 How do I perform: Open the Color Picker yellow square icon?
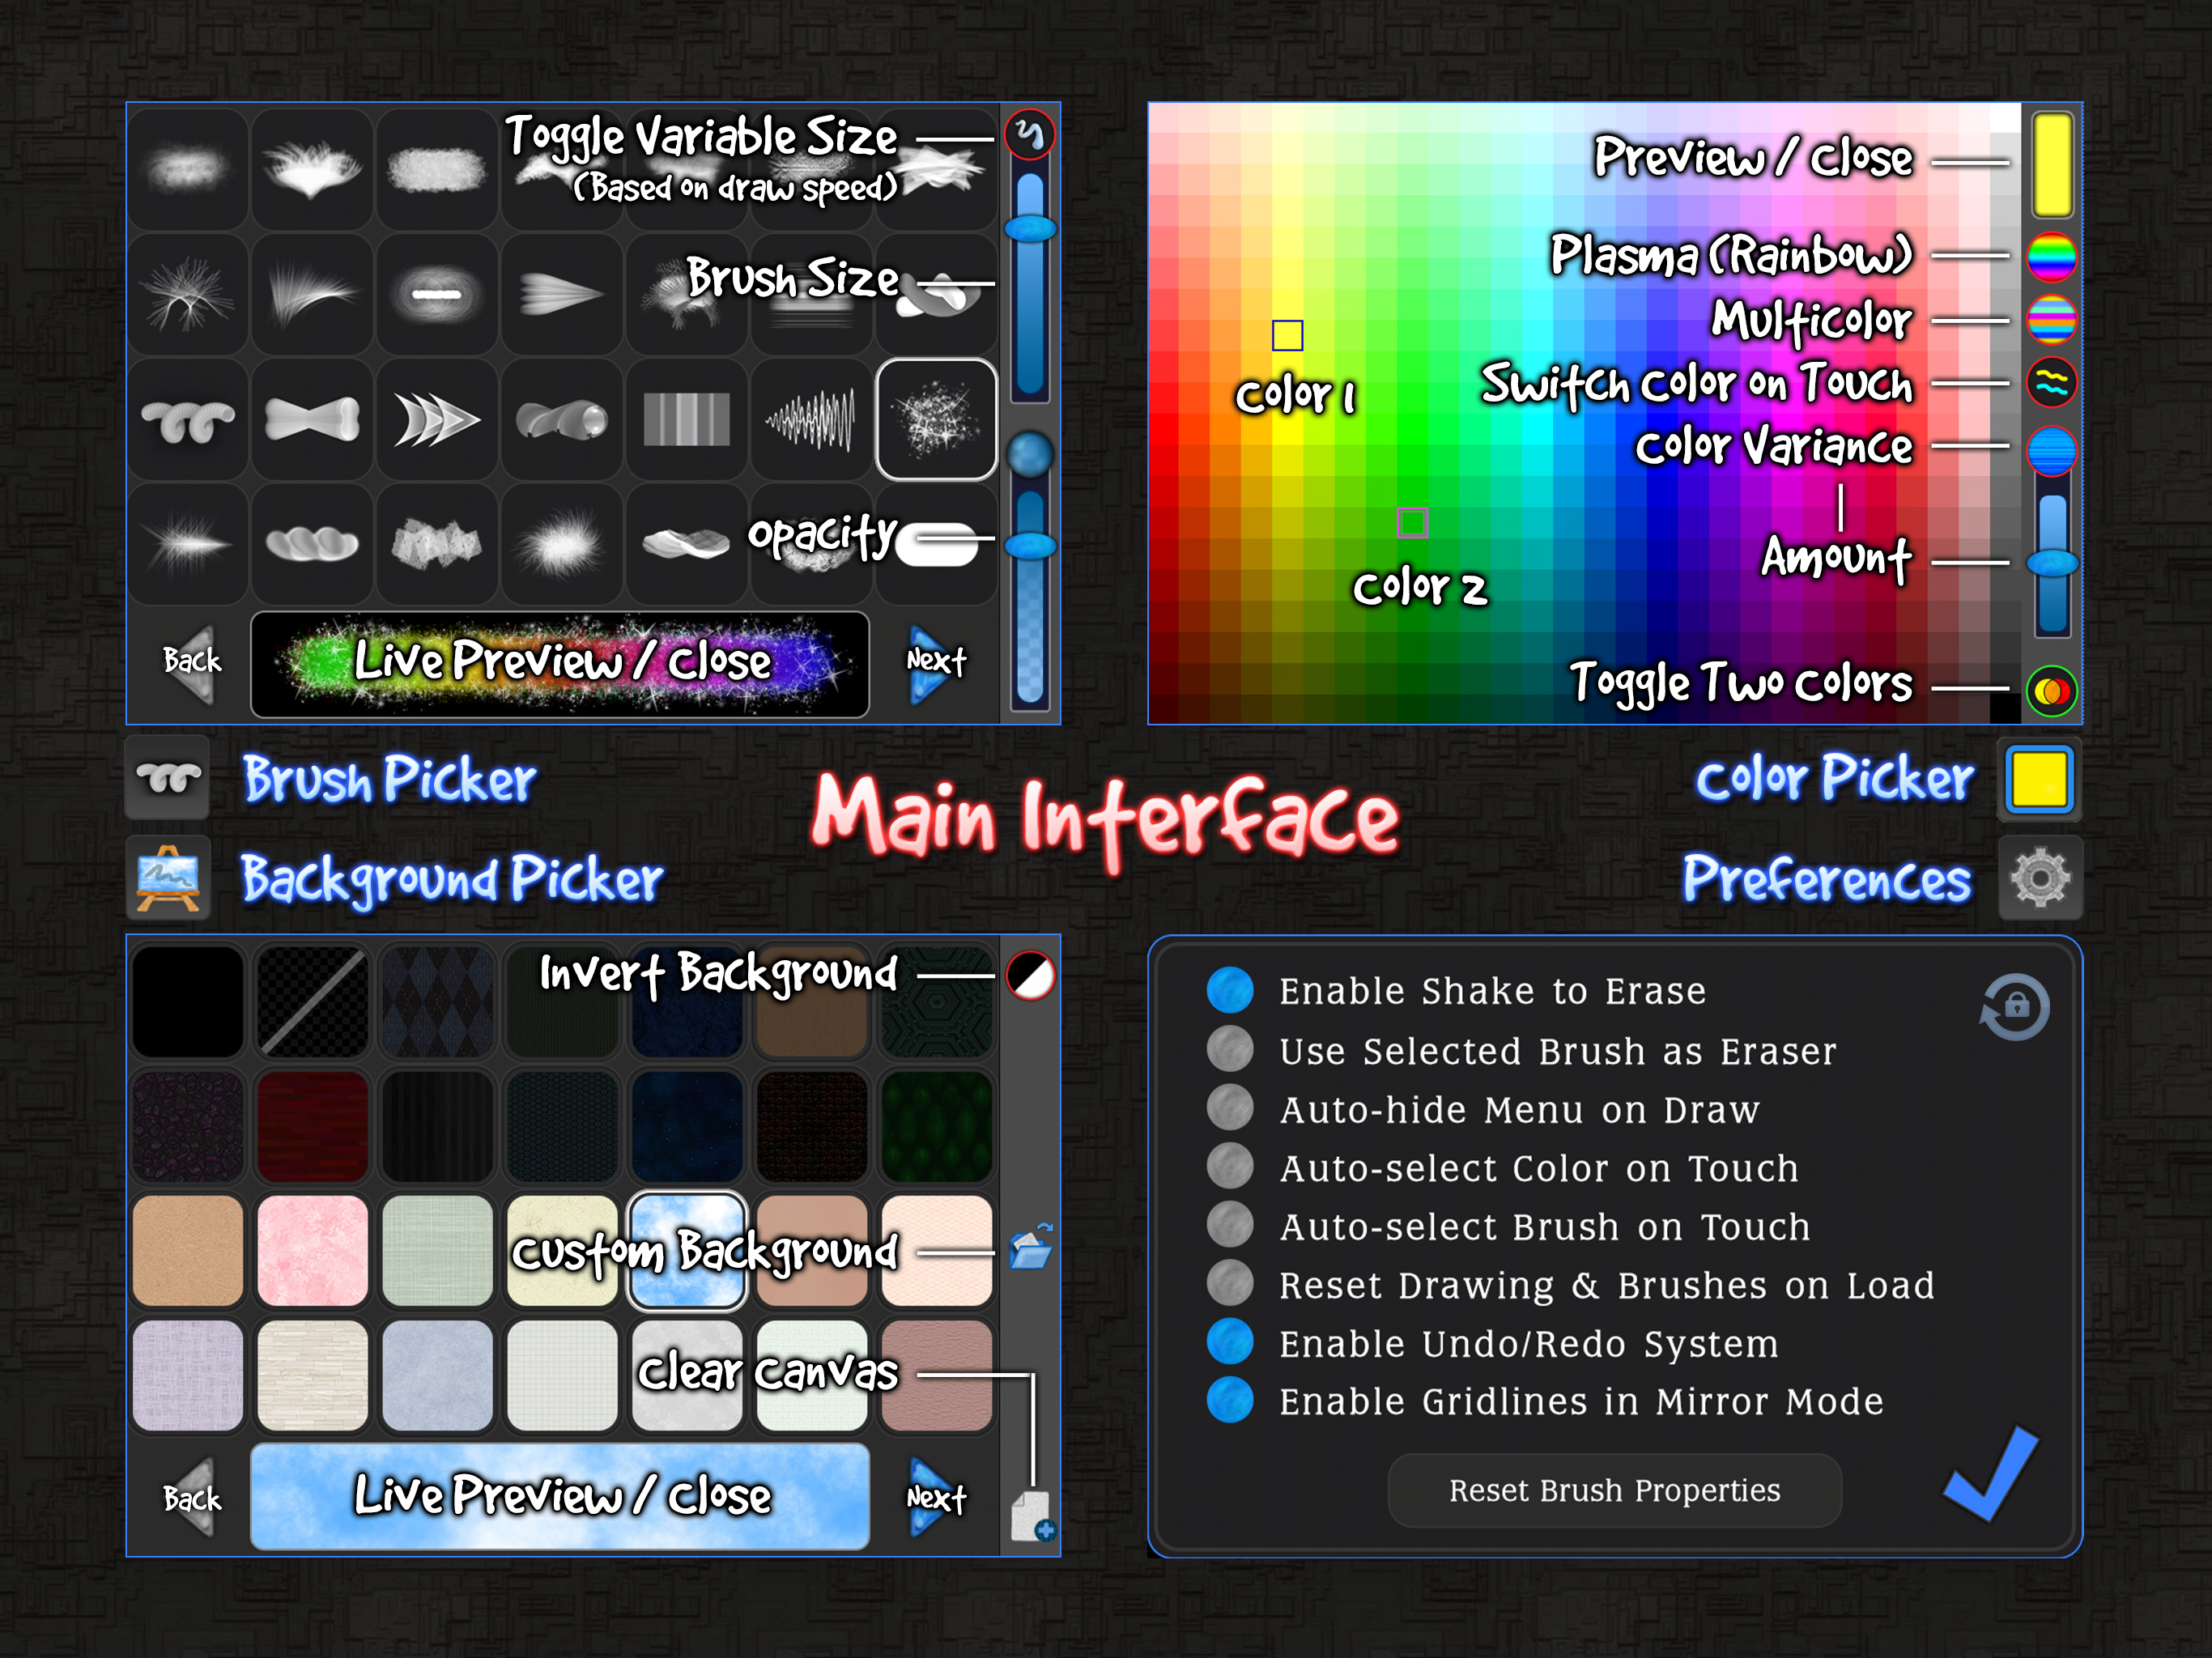(x=2039, y=779)
